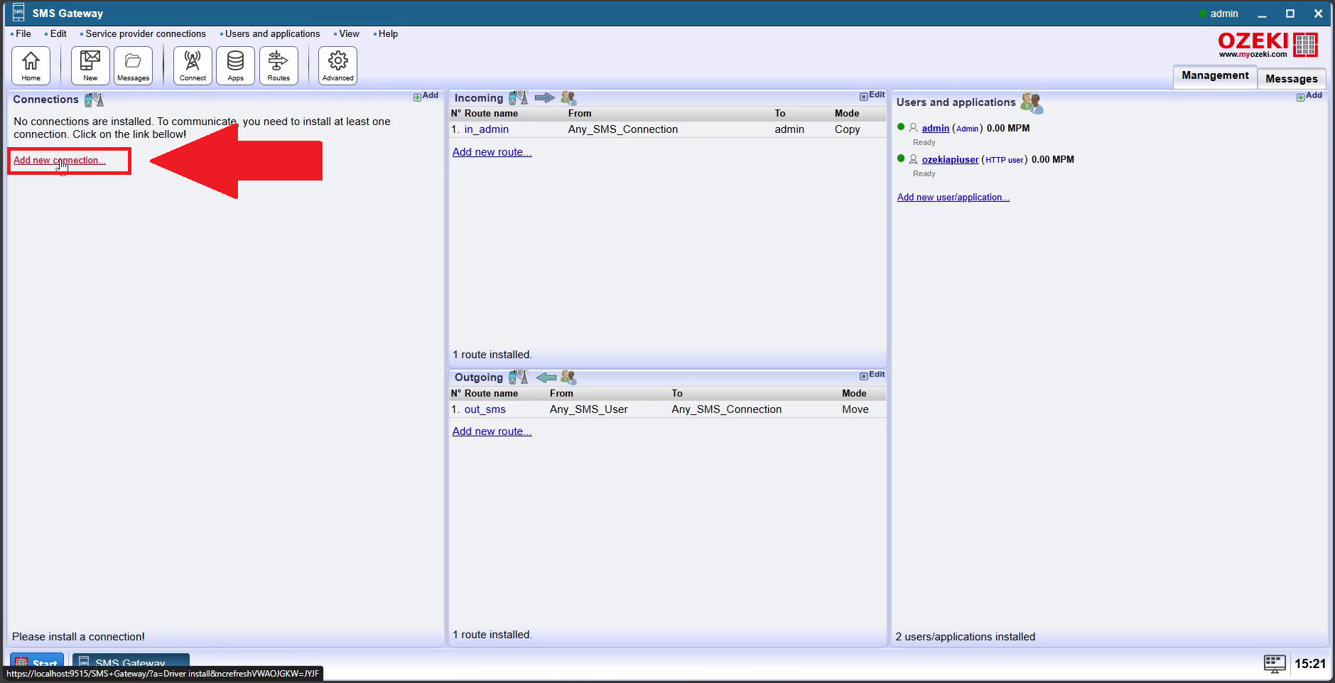Click Add button in Users and applications
Viewport: 1335px width, 683px height.
pyautogui.click(x=1309, y=96)
